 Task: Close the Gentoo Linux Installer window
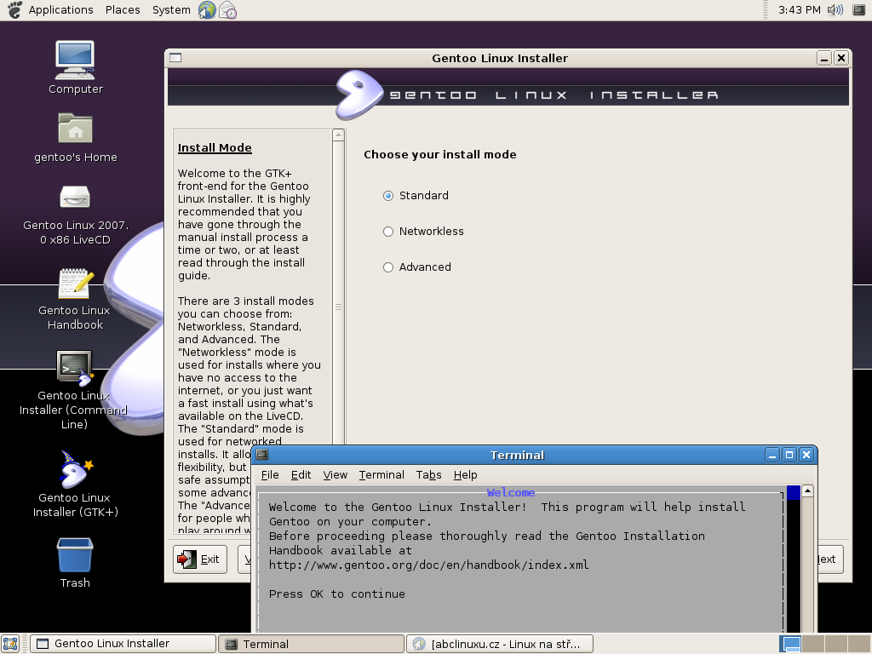tap(841, 58)
